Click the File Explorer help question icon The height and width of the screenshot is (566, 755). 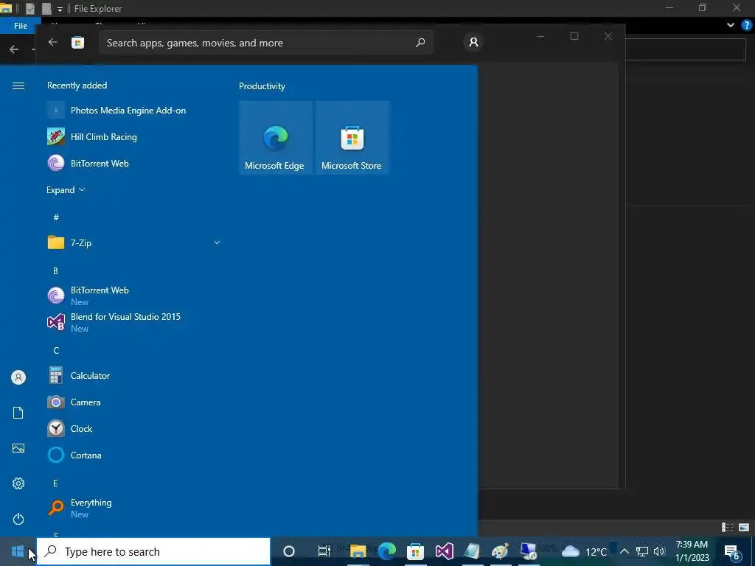[746, 25]
